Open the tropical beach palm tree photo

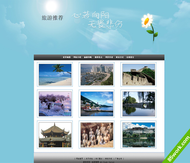pos(55,75)
